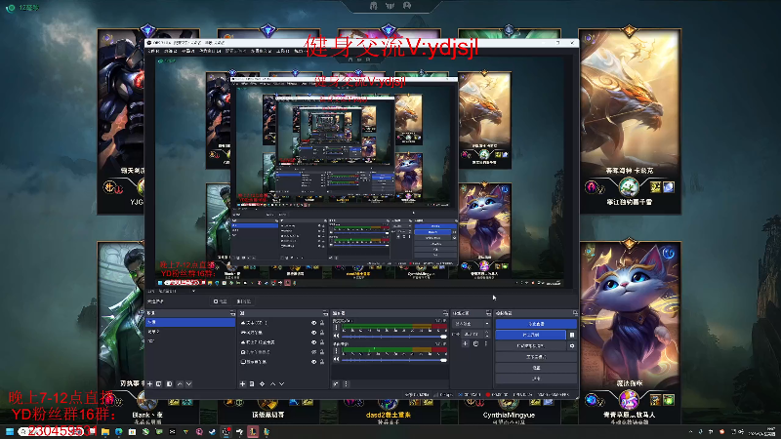The image size is (781, 439).
Task: Open the Profile menu in OBS
Action: (x=235, y=51)
